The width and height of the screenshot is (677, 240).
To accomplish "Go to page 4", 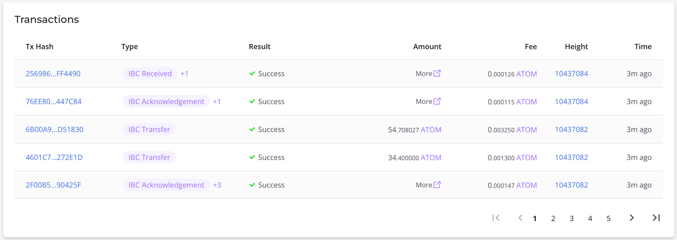I will pos(590,219).
